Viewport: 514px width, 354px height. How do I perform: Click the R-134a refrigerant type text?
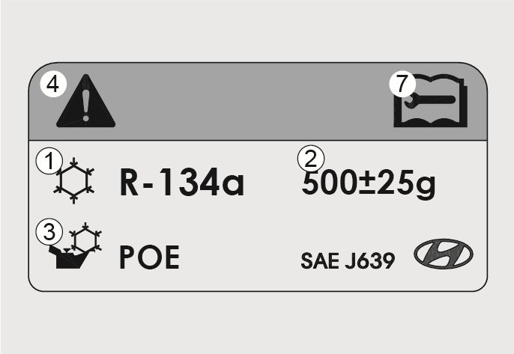click(182, 182)
